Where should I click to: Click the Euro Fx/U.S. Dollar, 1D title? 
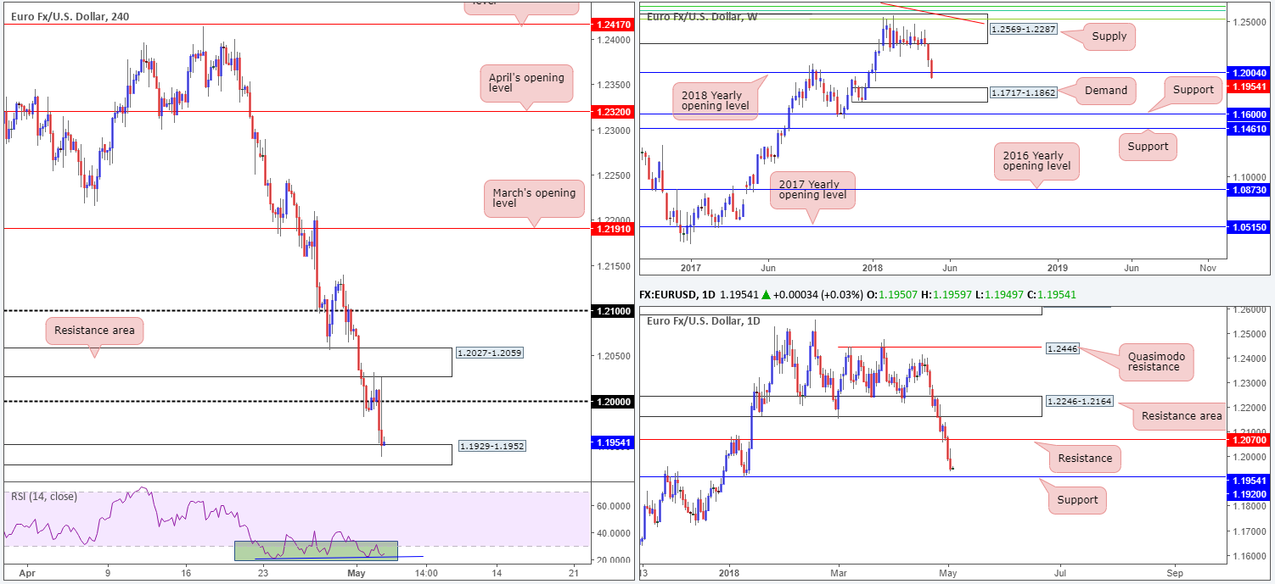[705, 320]
